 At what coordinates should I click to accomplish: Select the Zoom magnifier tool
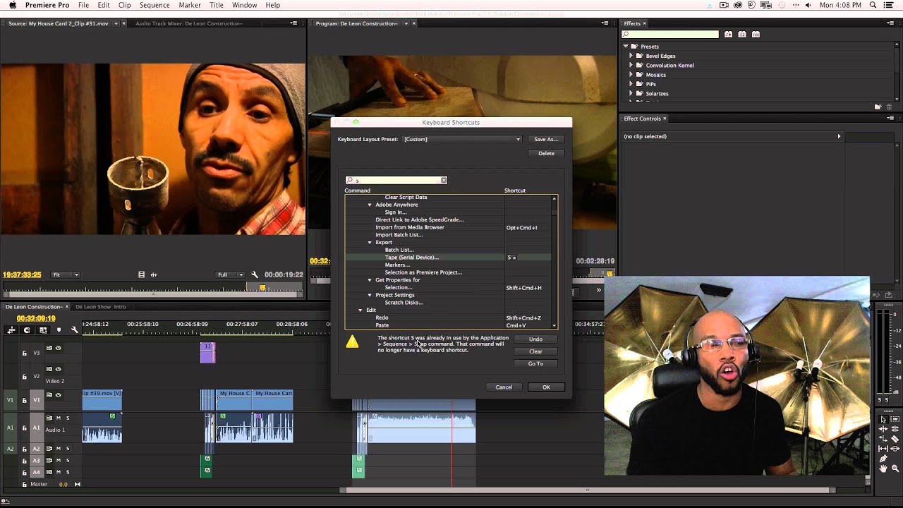click(895, 468)
